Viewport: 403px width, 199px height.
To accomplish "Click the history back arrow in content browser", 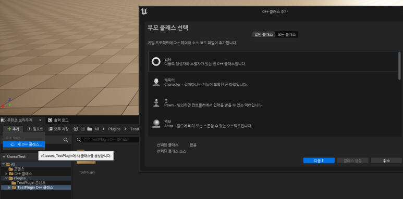I will [x=76, y=129].
